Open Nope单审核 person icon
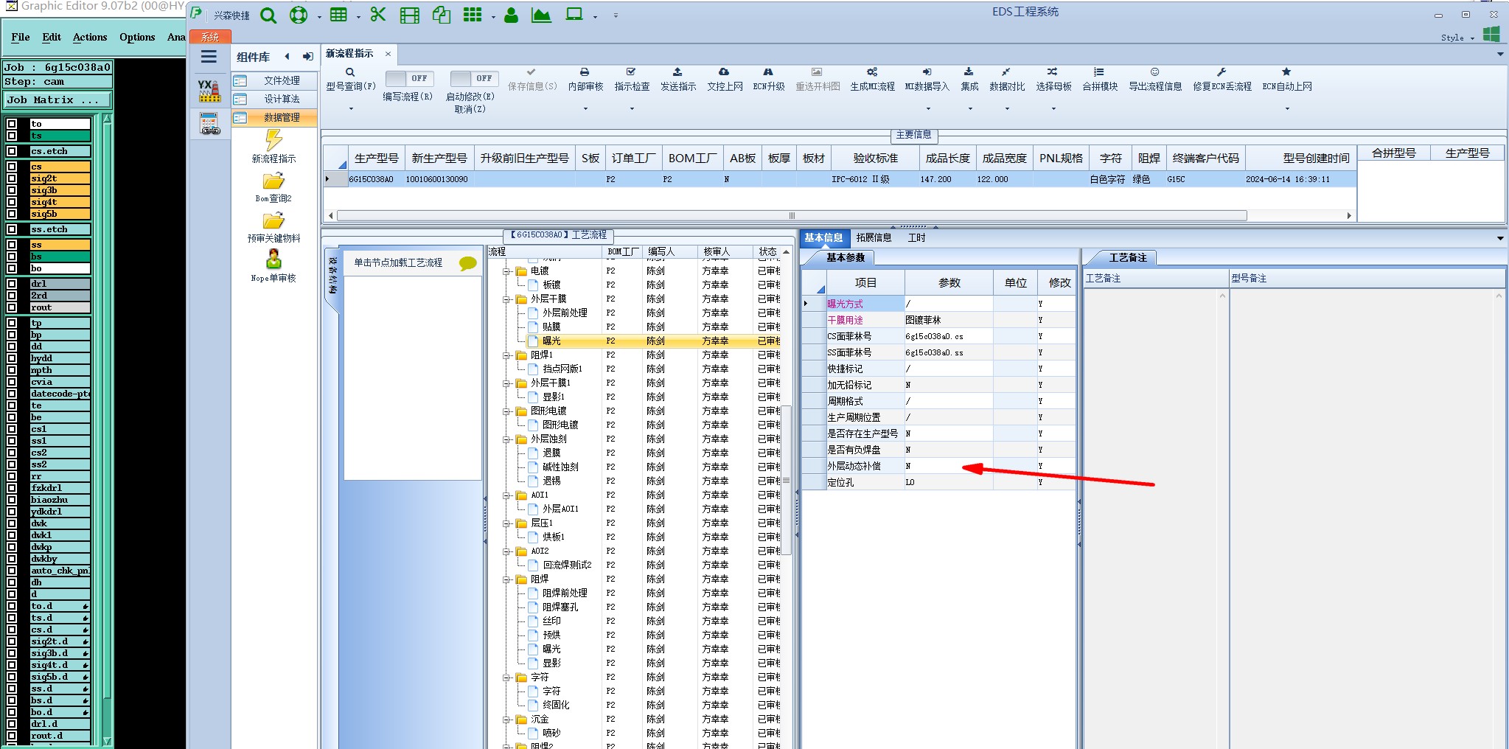1509x749 pixels. (273, 259)
